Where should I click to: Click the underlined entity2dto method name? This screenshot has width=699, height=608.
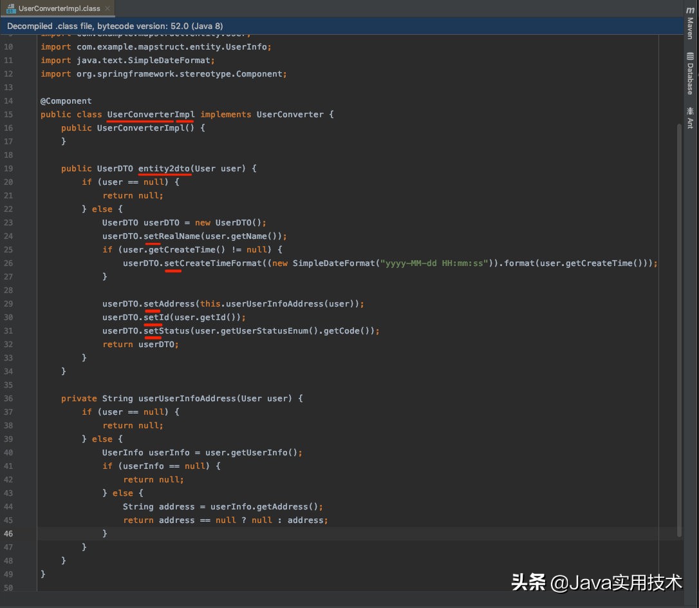pos(165,168)
